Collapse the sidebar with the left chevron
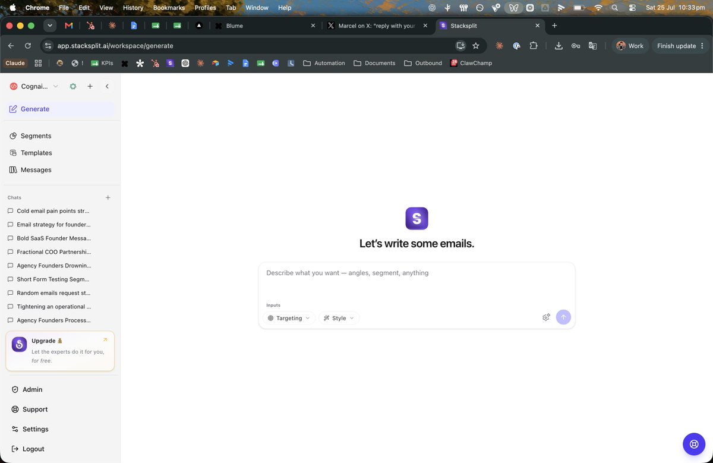 click(107, 86)
